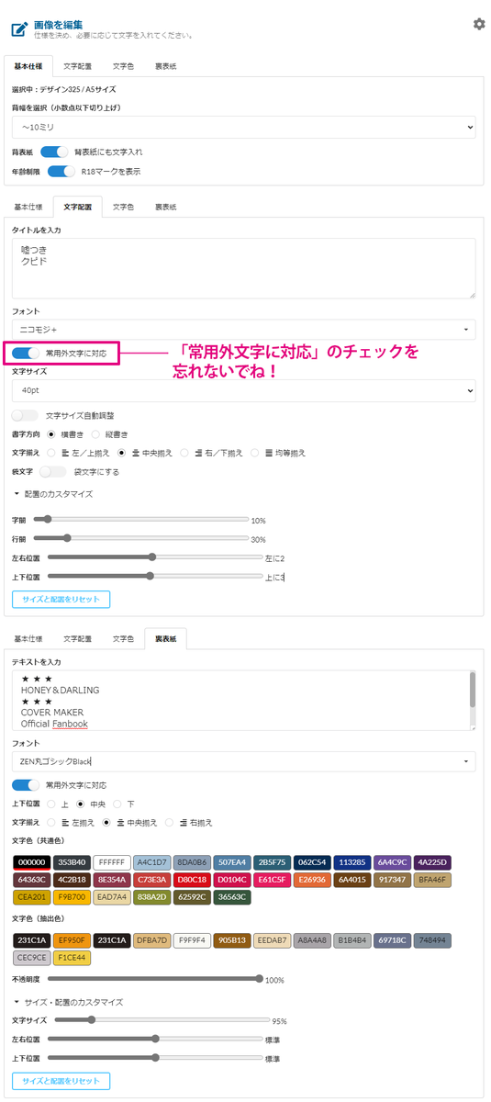The width and height of the screenshot is (491, 1102).
Task: Open the 文字色 tab in the top panel
Action: click(x=123, y=66)
